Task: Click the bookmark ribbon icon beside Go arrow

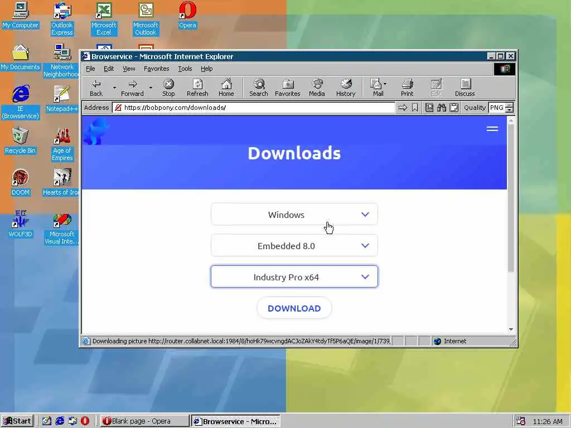Action: (415, 108)
